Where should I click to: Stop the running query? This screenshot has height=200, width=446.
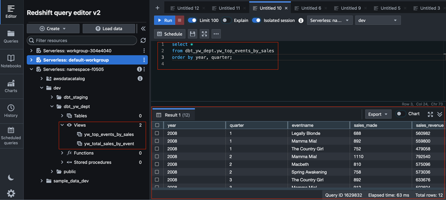click(180, 20)
